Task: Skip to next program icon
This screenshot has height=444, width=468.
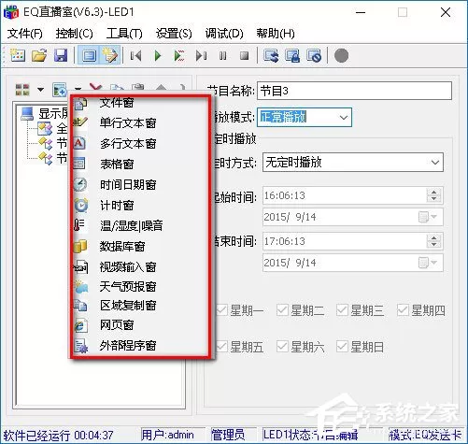Action: coord(201,56)
